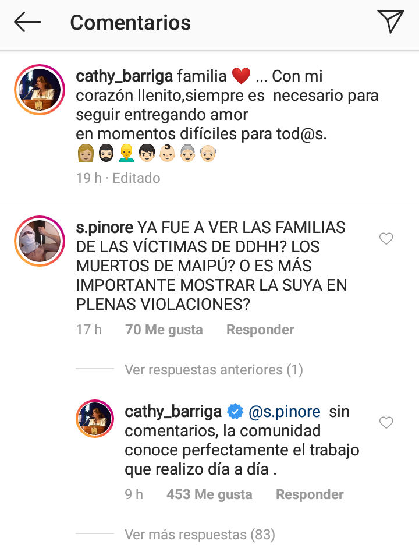This screenshot has width=419, height=548.
Task: Expand "Ver respuestas anteriores (1)"
Action: tap(214, 369)
